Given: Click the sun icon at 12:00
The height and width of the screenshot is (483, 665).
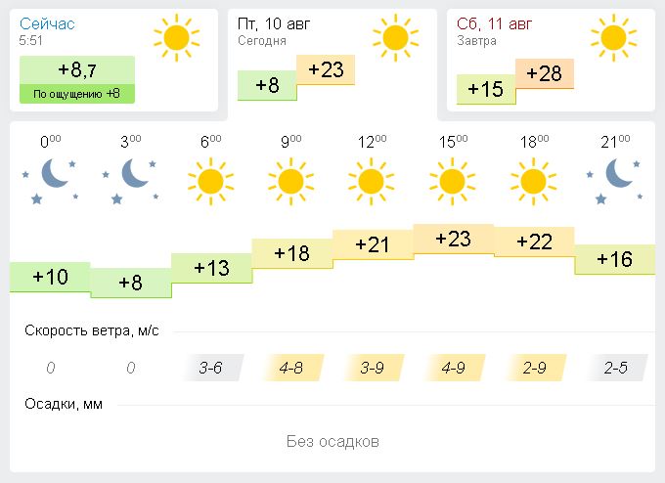Looking at the screenshot, I should point(371,181).
